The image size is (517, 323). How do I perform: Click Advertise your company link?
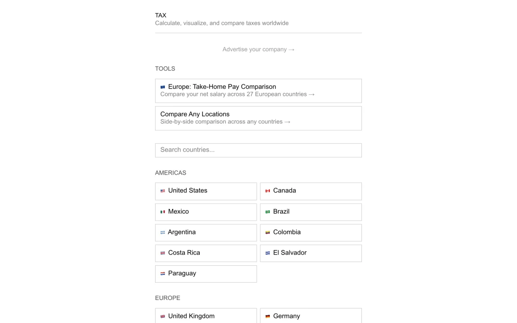point(258,49)
